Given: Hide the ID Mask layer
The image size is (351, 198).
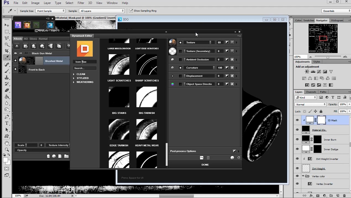Looking at the screenshot, I should [x=297, y=120].
